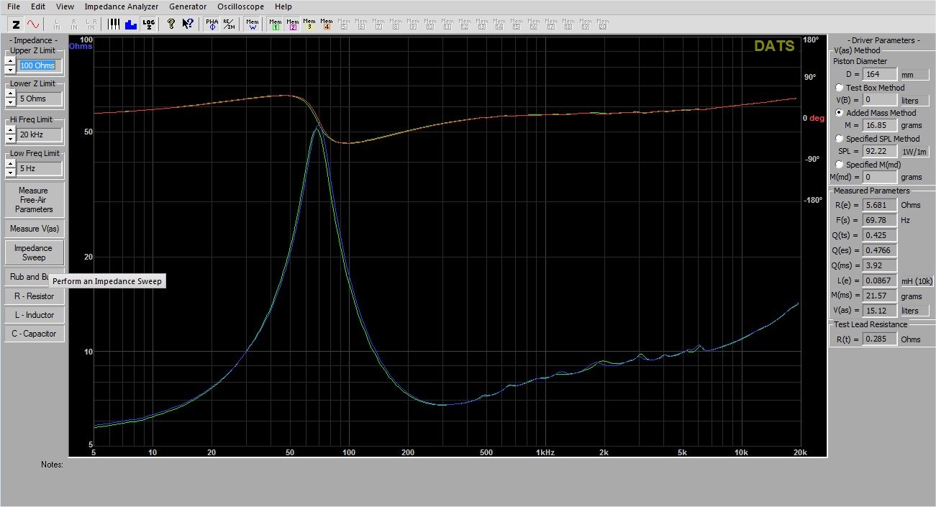
Task: Decrease the Upper Z Limit with down arrow
Action: (x=10, y=70)
